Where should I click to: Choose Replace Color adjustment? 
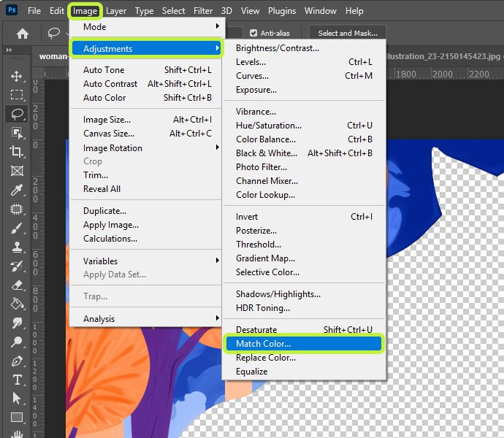click(x=304, y=358)
